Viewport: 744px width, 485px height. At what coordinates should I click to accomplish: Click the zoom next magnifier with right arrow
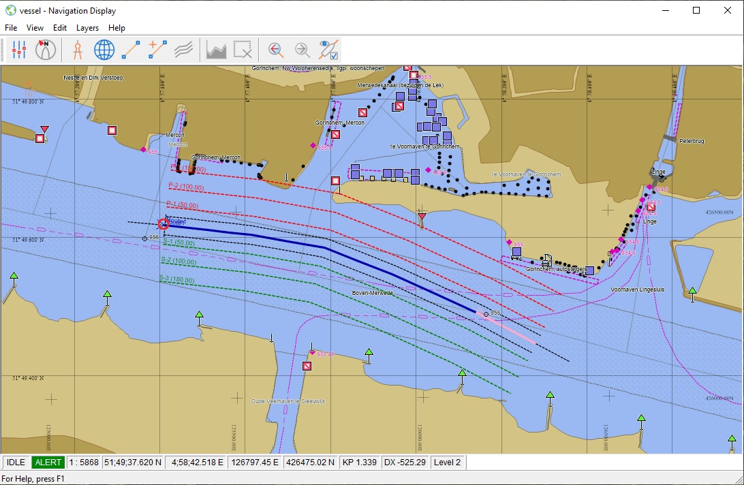pyautogui.click(x=302, y=50)
